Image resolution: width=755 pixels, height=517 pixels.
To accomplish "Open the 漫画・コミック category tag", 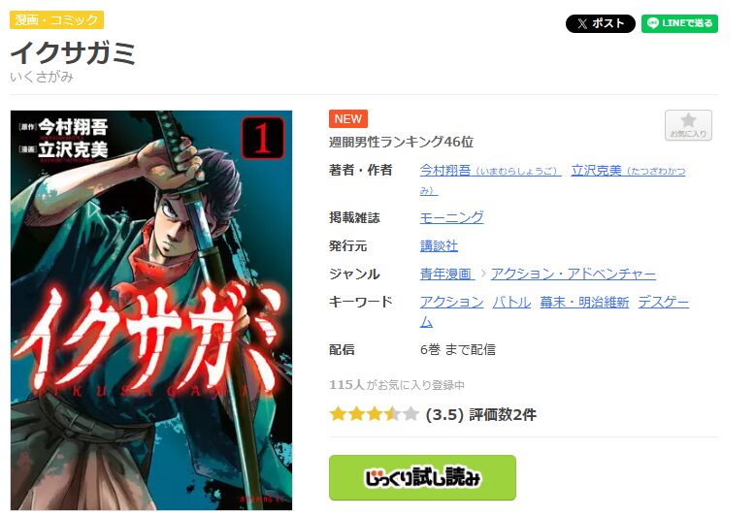I will tap(57, 20).
